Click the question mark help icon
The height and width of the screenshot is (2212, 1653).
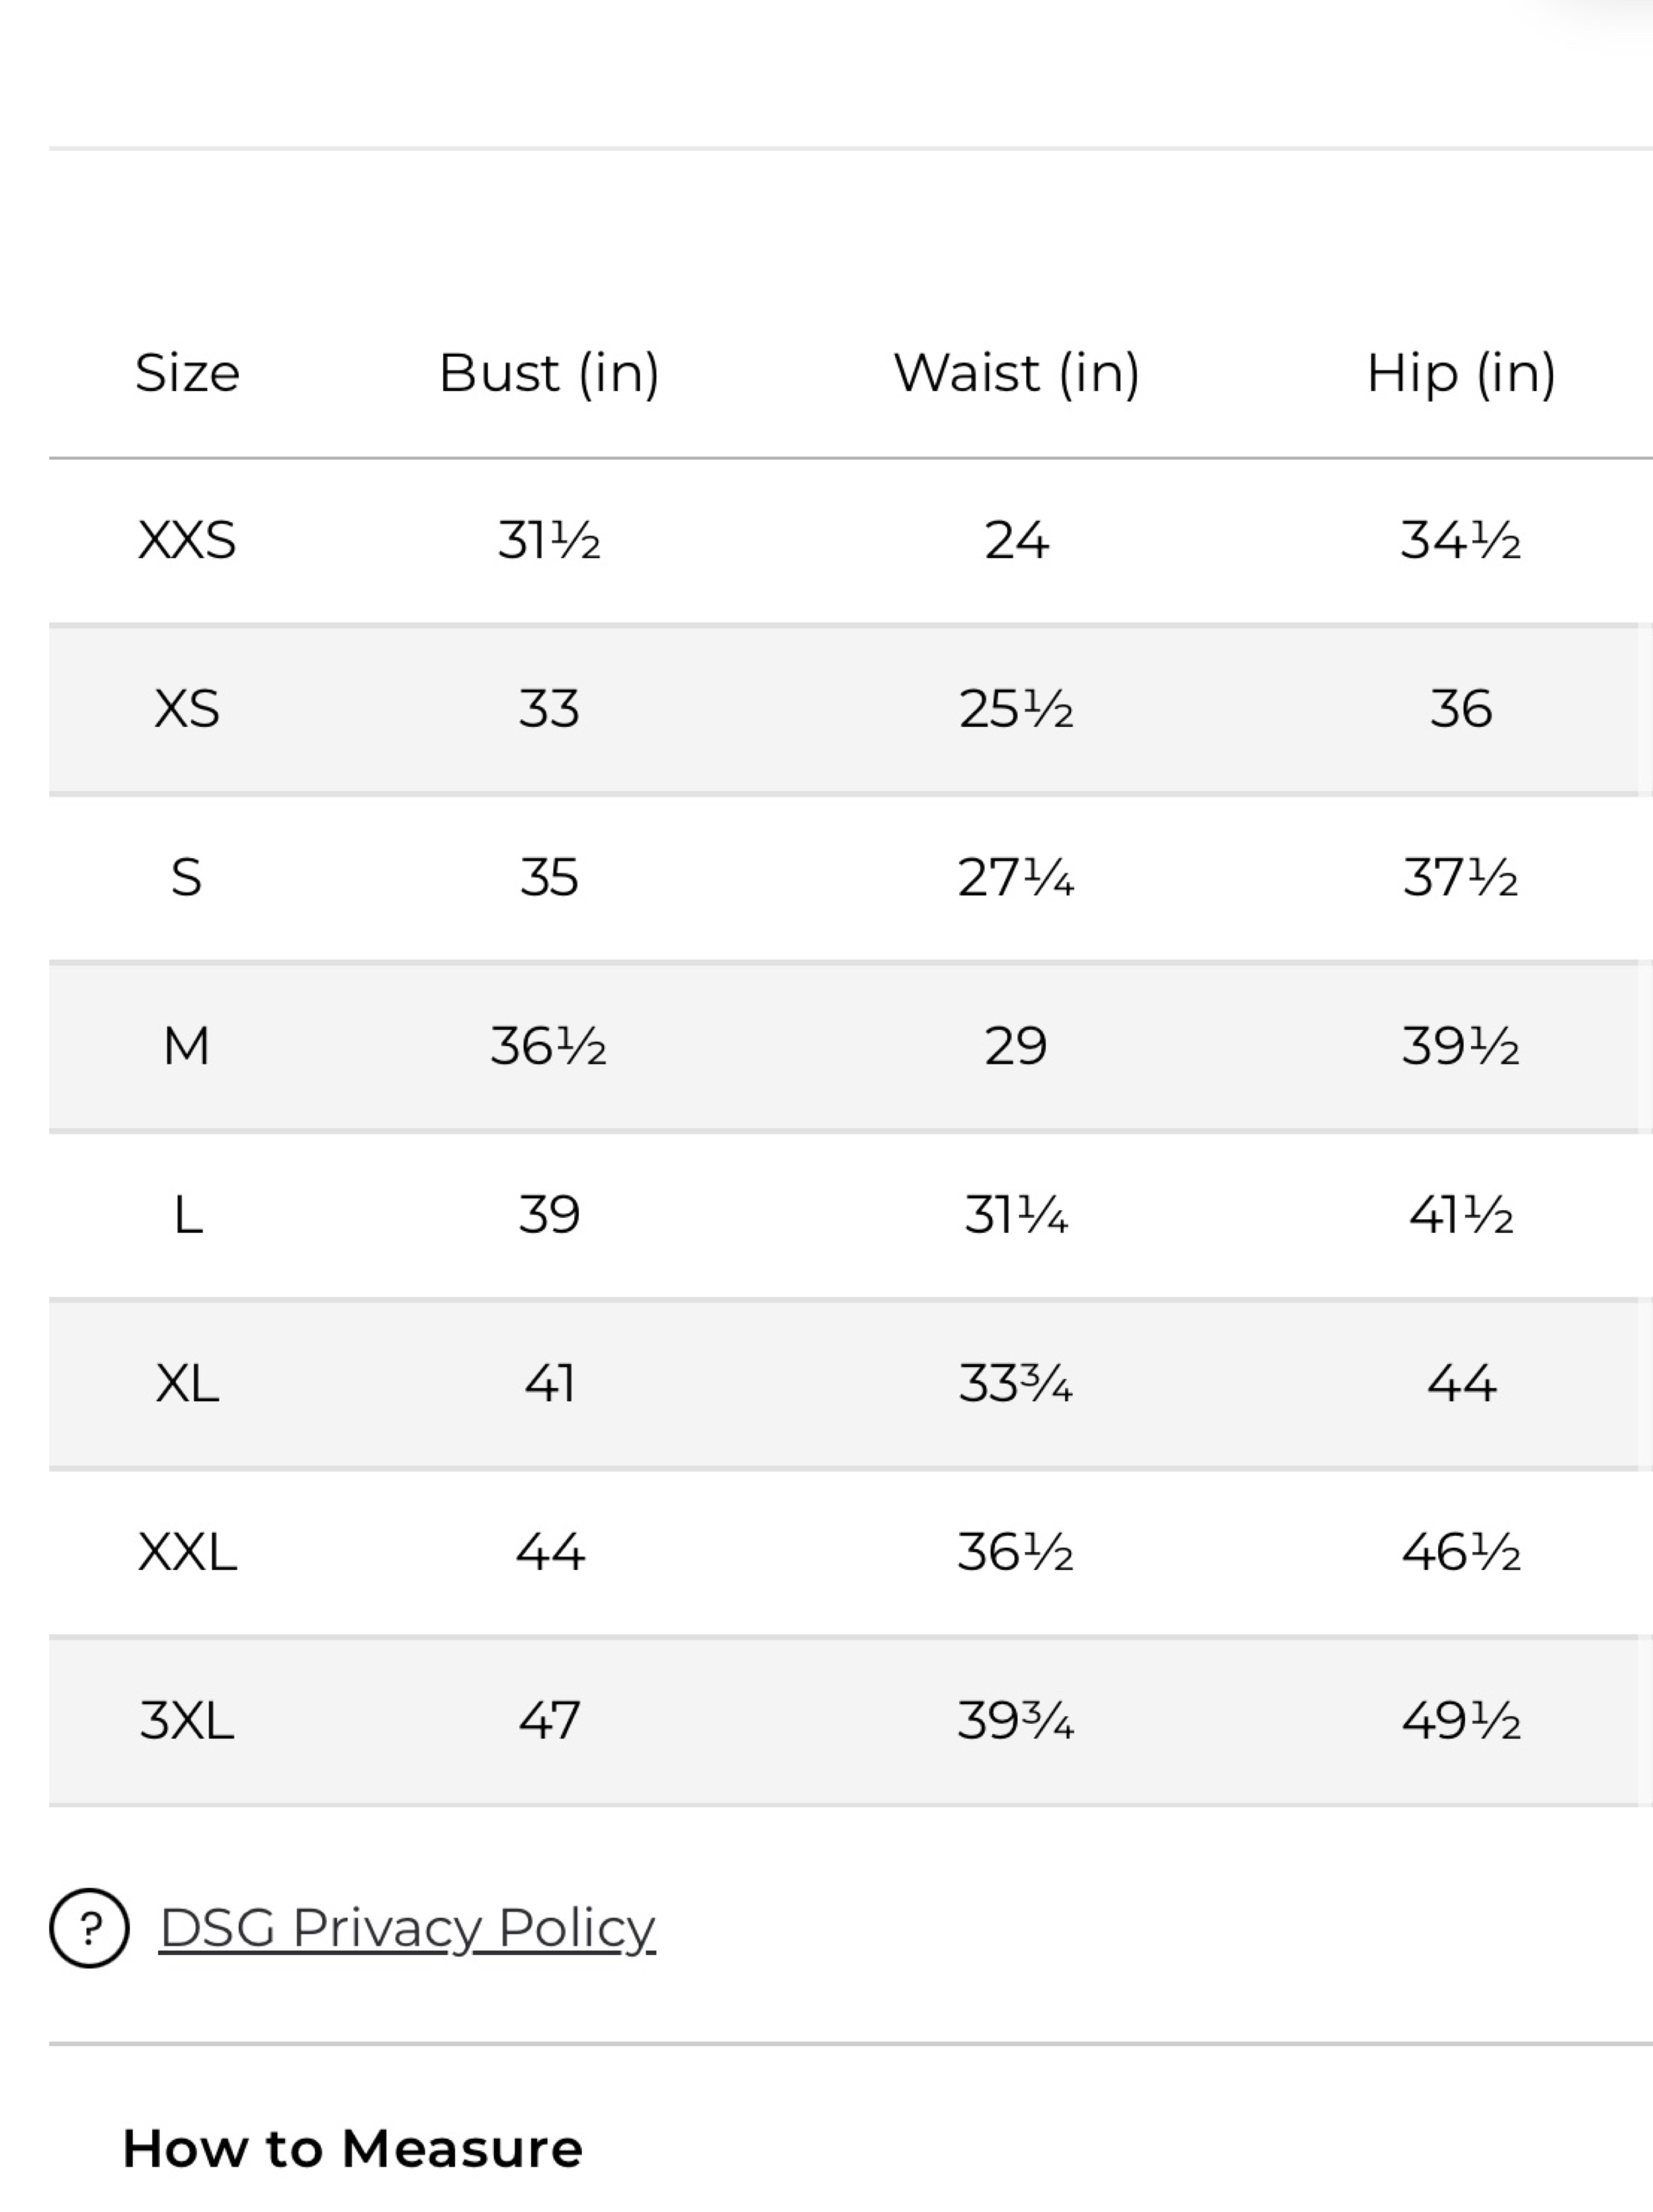point(89,1927)
